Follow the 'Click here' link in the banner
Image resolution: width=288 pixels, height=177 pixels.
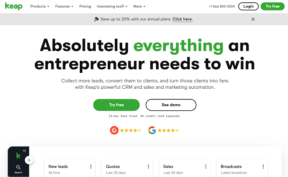click(x=183, y=19)
